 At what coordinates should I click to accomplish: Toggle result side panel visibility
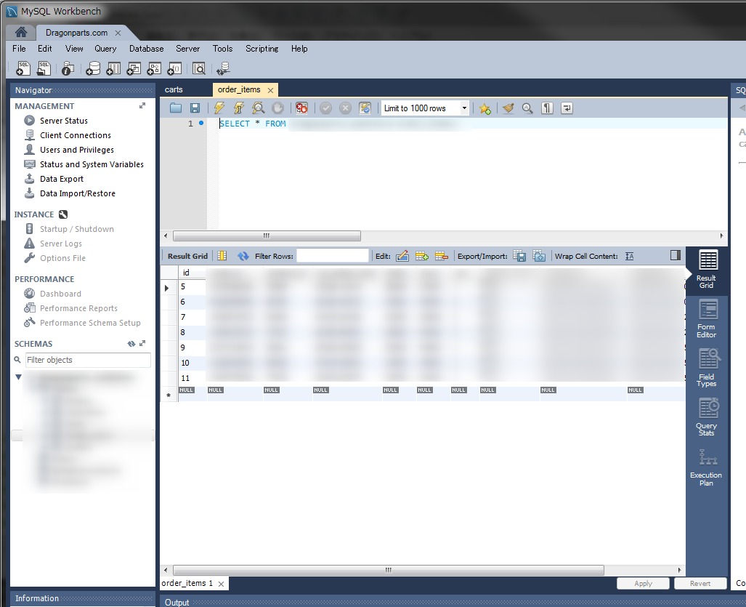pyautogui.click(x=675, y=255)
